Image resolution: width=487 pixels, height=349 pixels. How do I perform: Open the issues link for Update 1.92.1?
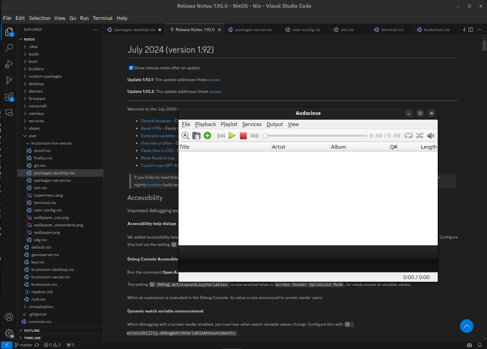pyautogui.click(x=214, y=80)
